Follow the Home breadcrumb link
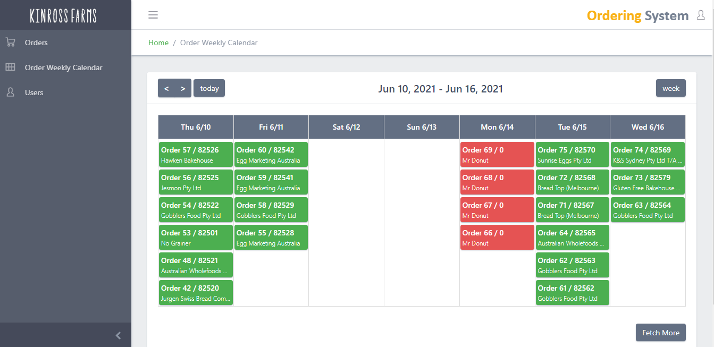The height and width of the screenshot is (347, 714). [x=158, y=43]
